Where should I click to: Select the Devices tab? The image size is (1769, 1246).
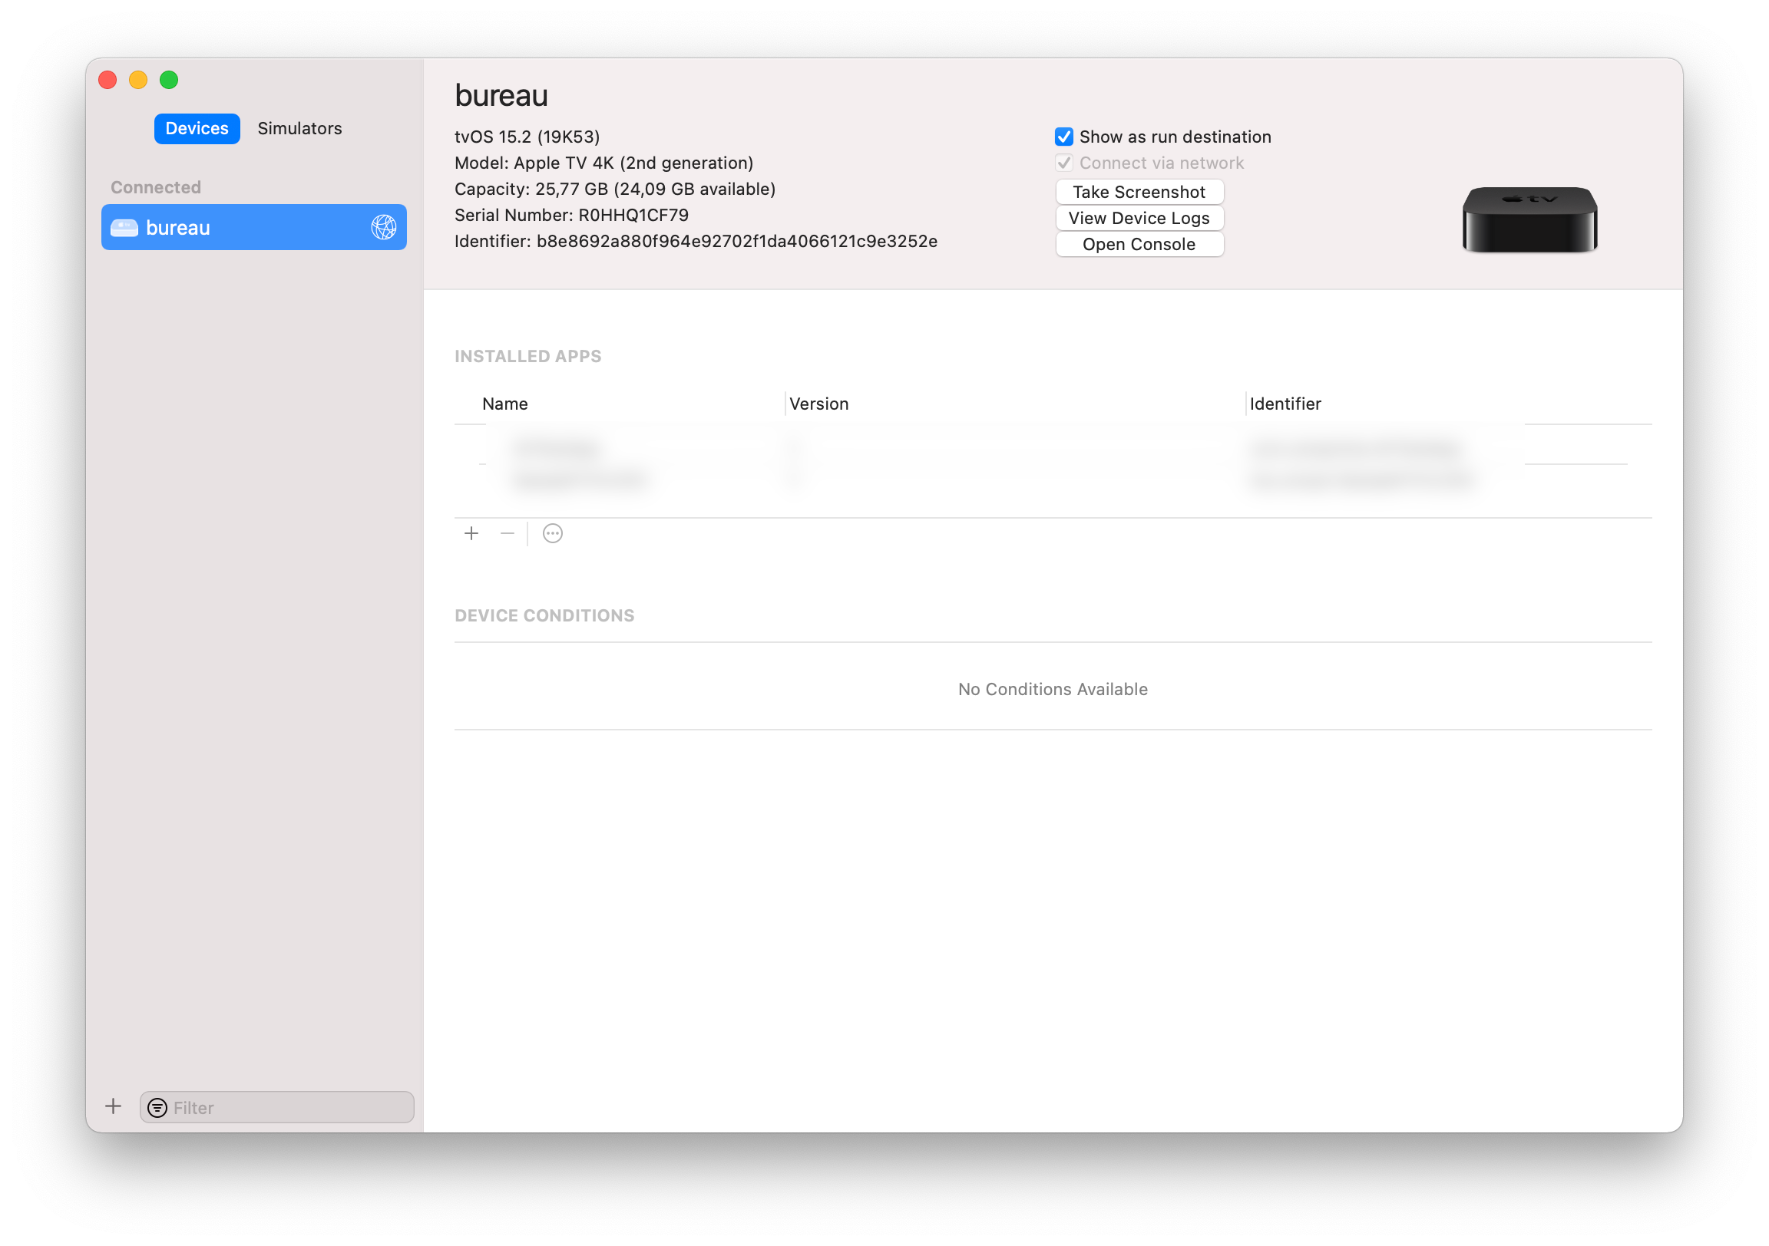click(x=197, y=129)
